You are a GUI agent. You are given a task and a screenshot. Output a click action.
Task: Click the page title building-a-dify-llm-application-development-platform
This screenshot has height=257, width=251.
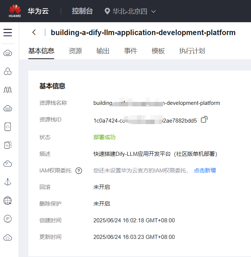click(143, 32)
